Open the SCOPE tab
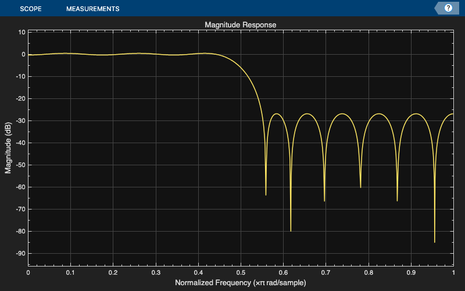Image resolution: width=465 pixels, height=291 pixels. 31,9
